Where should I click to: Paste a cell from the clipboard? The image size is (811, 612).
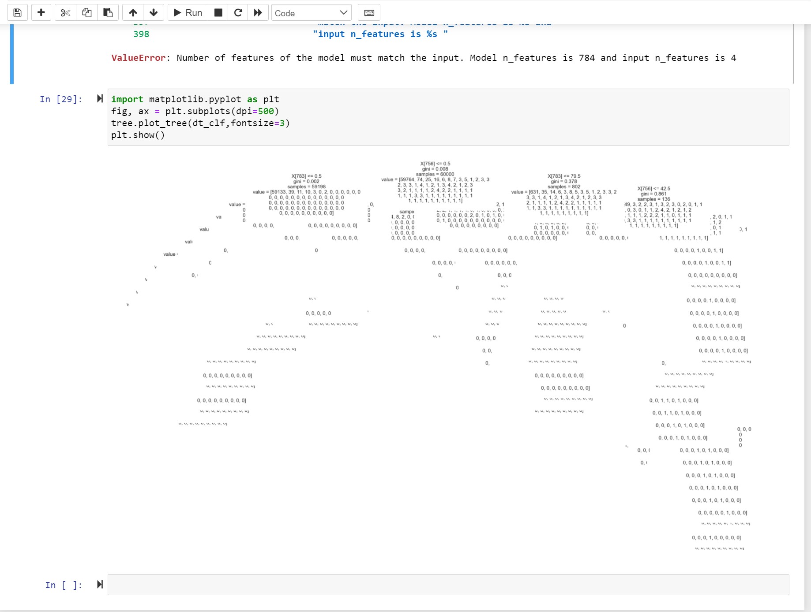[108, 12]
